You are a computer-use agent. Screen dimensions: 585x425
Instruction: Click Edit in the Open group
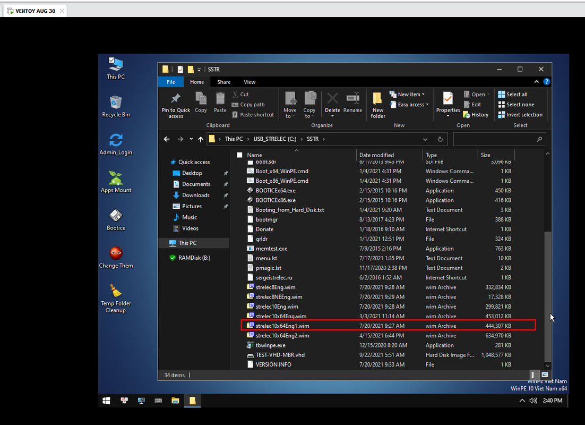[x=472, y=105]
